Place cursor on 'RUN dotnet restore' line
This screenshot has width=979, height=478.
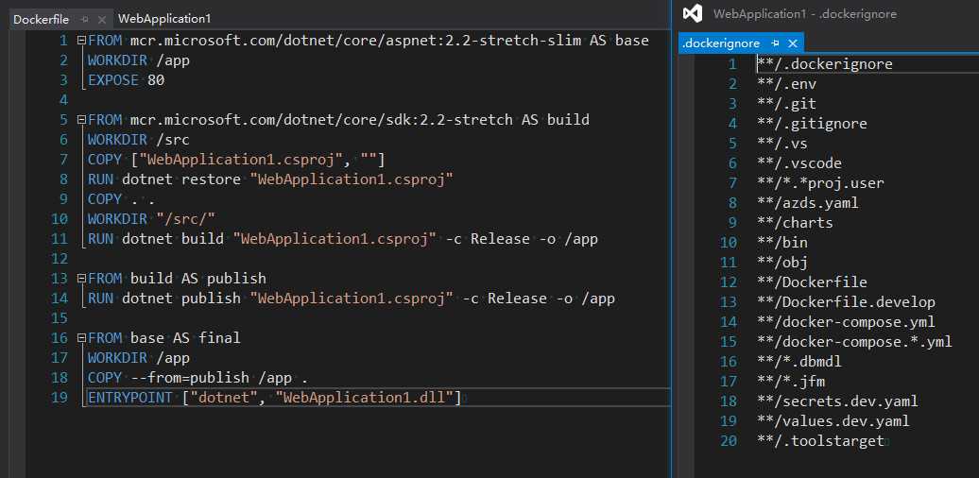coord(270,179)
